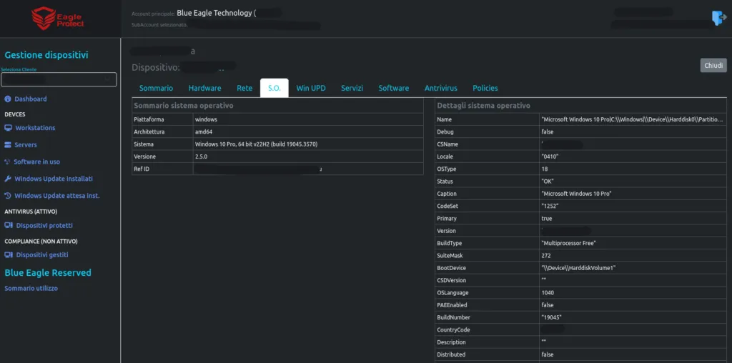
Task: Click the BootDevice value HarddiskVolume1
Action: 579,268
